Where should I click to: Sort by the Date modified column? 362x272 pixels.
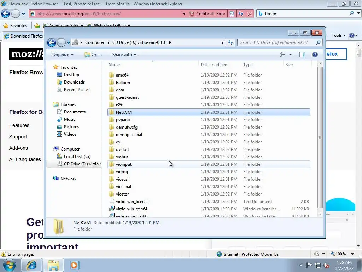(x=214, y=65)
